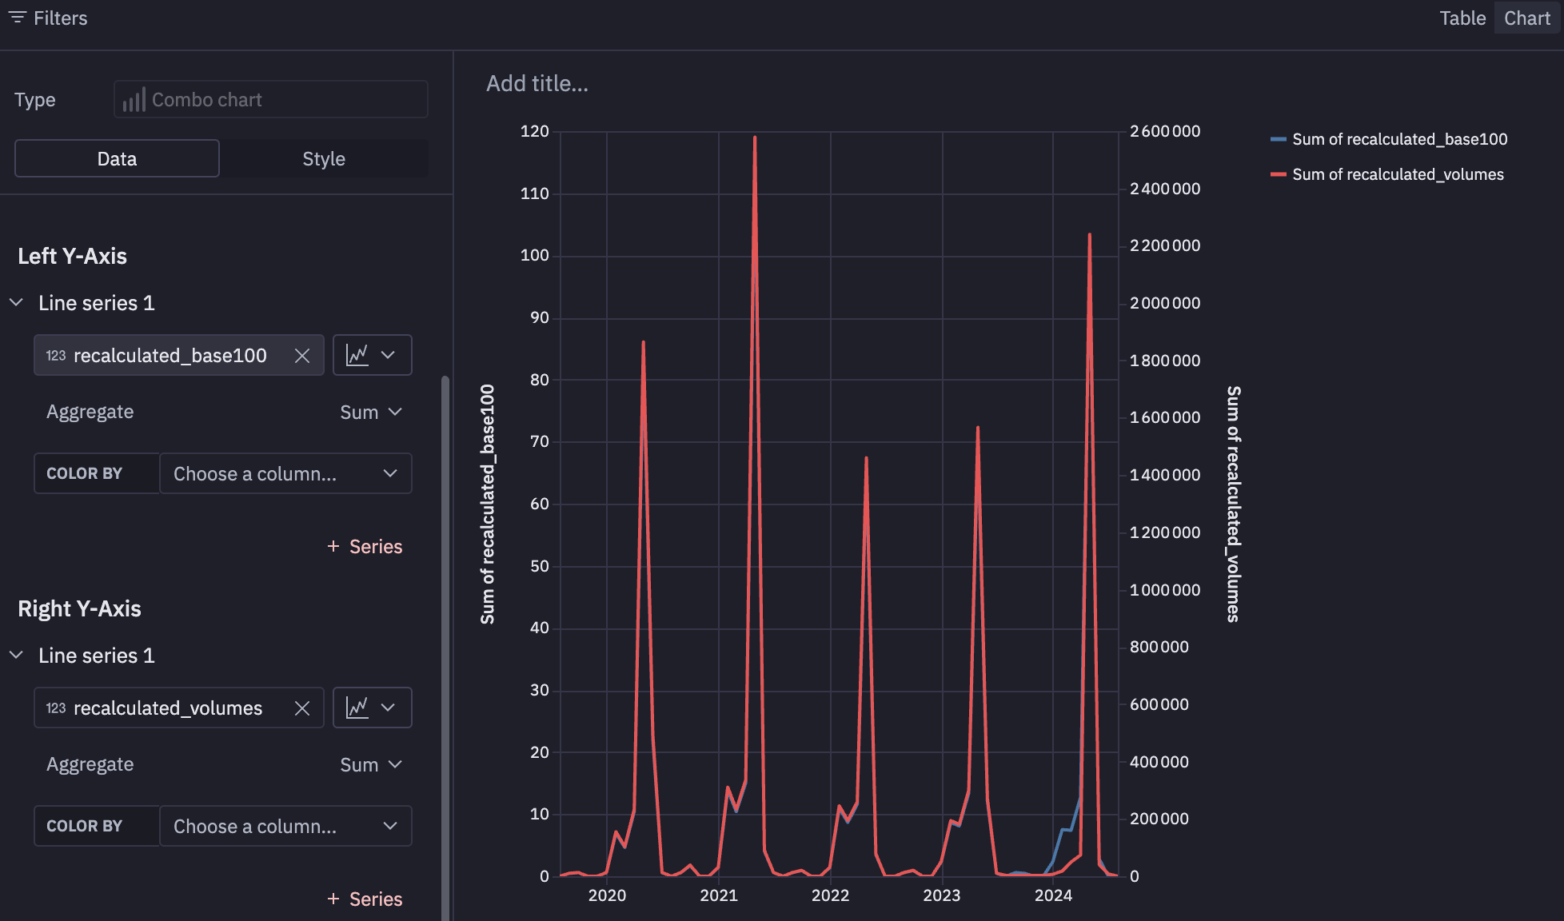Click the 120 left axis tick label
The height and width of the screenshot is (921, 1564).
pos(535,131)
